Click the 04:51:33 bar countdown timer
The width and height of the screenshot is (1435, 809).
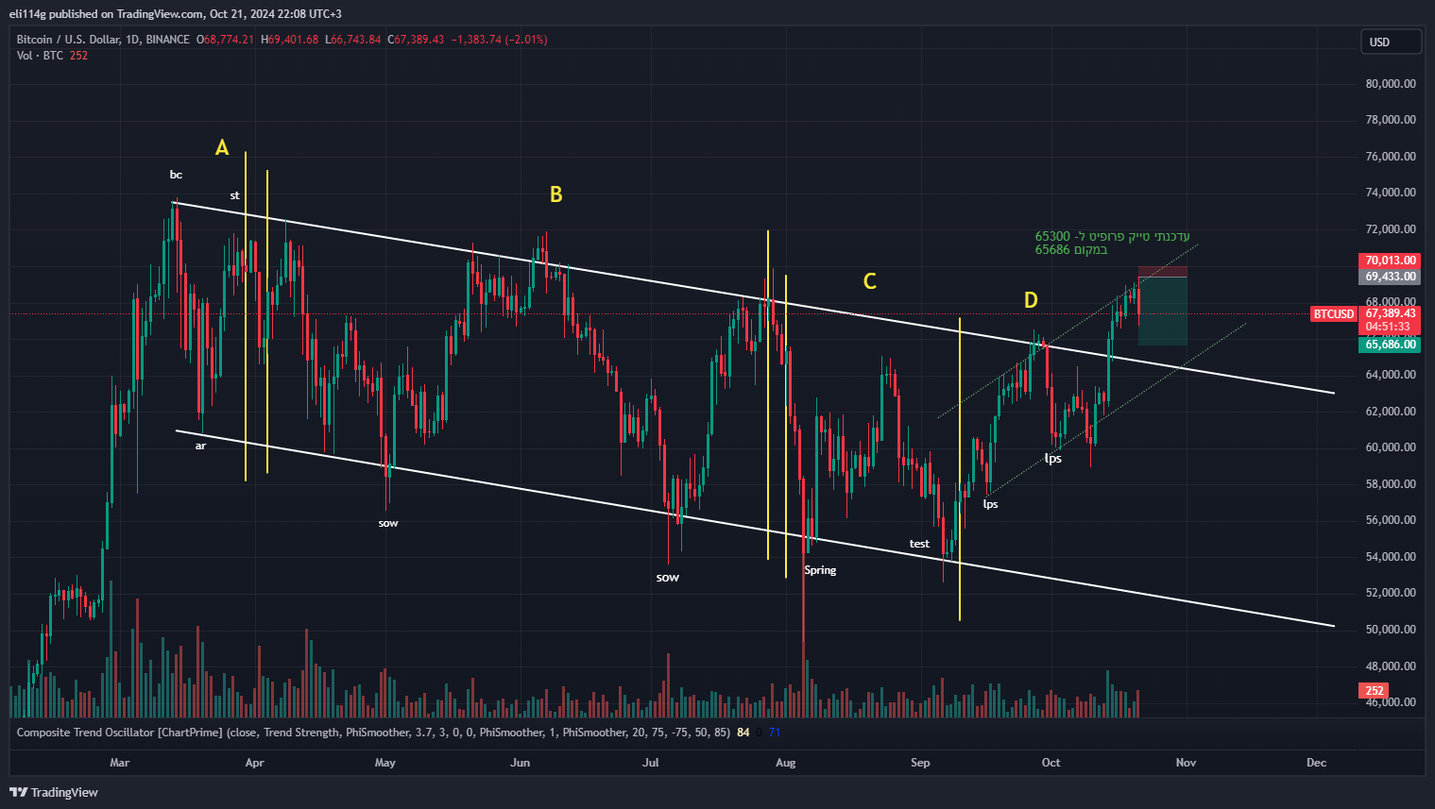point(1388,327)
